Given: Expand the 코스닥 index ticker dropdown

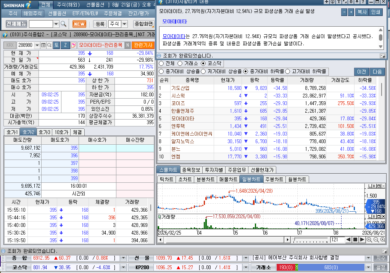Looking at the screenshot, I should 123,267.
